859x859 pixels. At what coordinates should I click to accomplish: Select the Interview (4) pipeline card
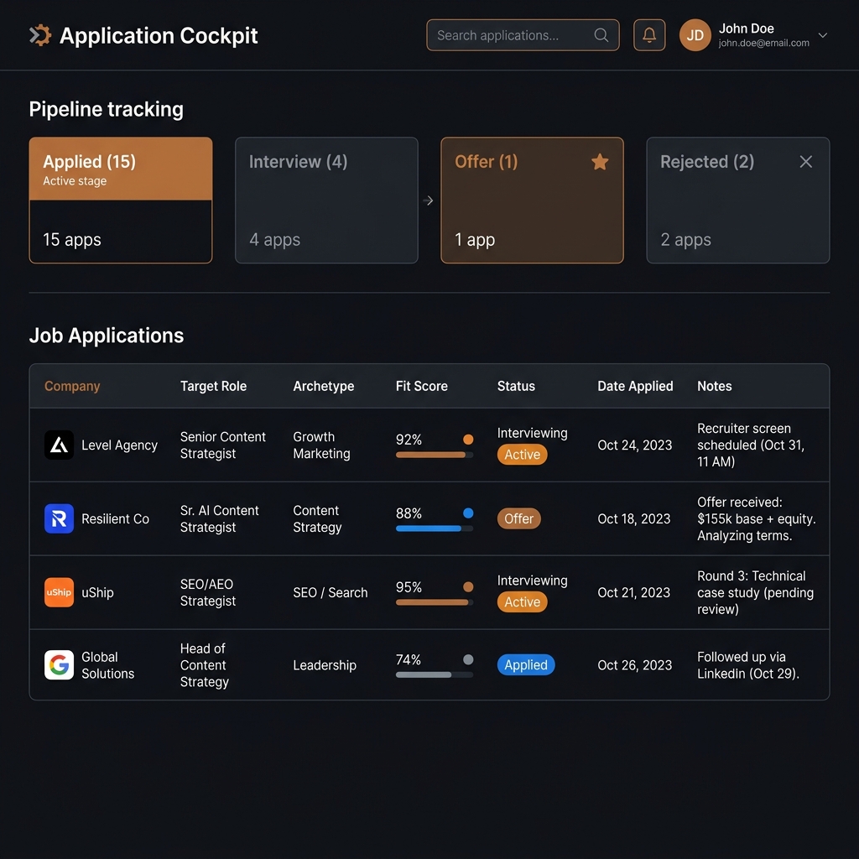tap(326, 200)
